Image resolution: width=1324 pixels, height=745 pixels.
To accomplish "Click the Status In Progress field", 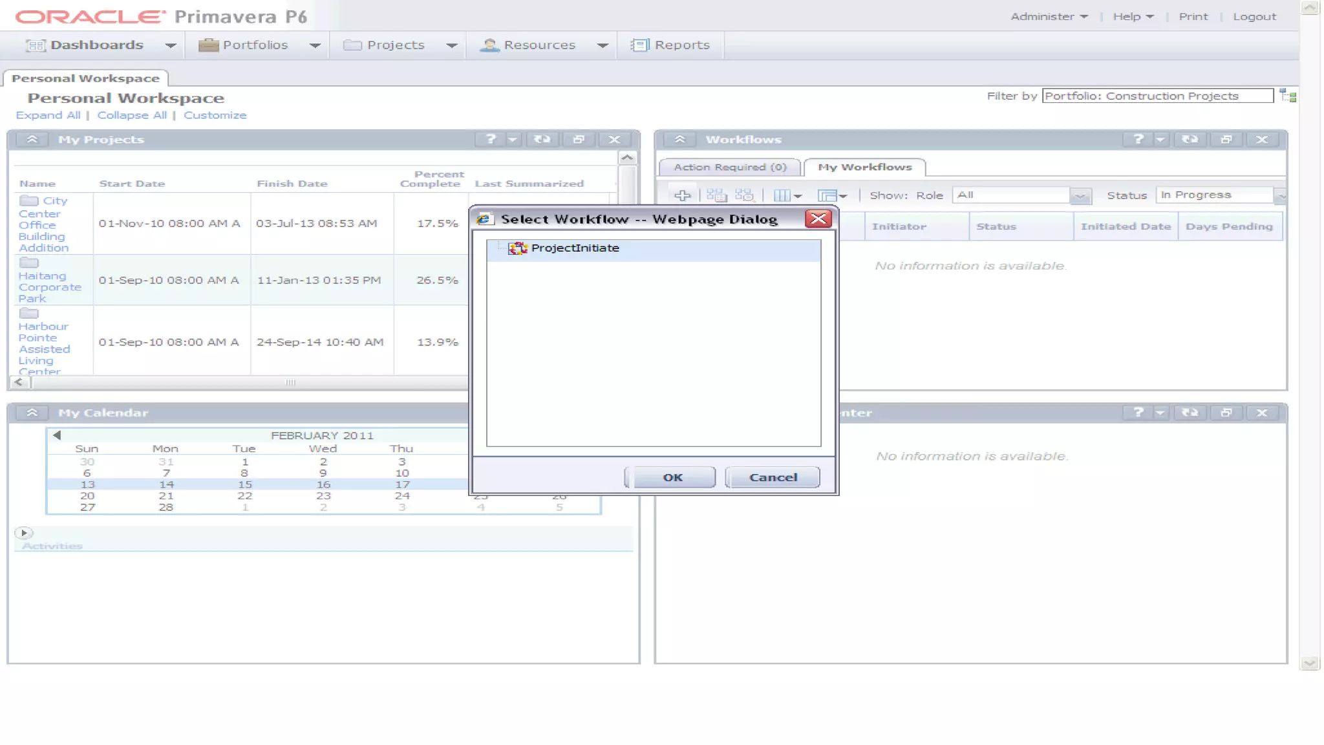I will click(1215, 195).
